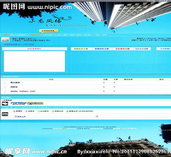Screen dimensions: 171x157
Task: Toggle the 关闭在线列表 link
Action: pos(86,111)
